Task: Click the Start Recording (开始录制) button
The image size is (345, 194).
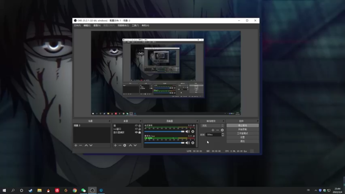Action: (242, 129)
